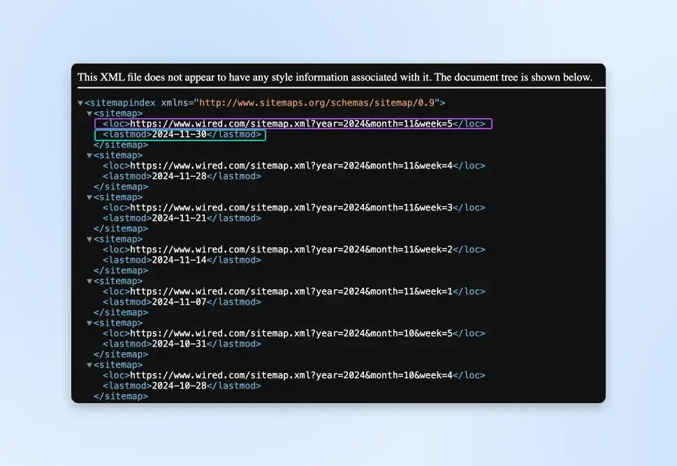677x466 pixels.
Task: Collapse sitemap node for month=10 week=5
Action: tap(89, 323)
